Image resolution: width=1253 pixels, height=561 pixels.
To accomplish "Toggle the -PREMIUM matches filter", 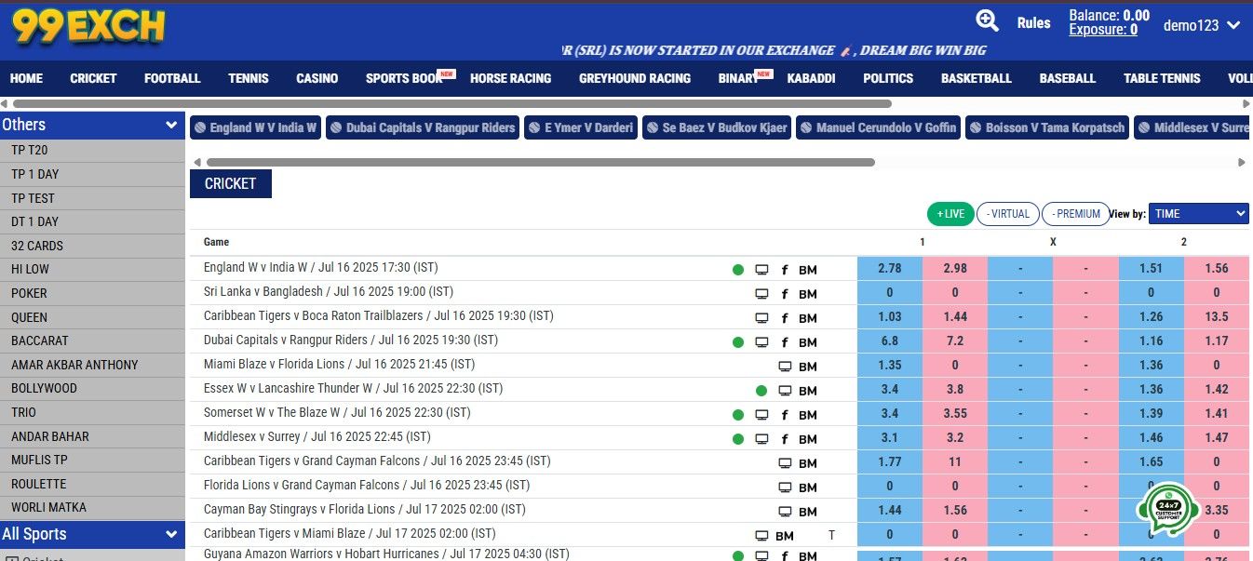I will (1075, 213).
